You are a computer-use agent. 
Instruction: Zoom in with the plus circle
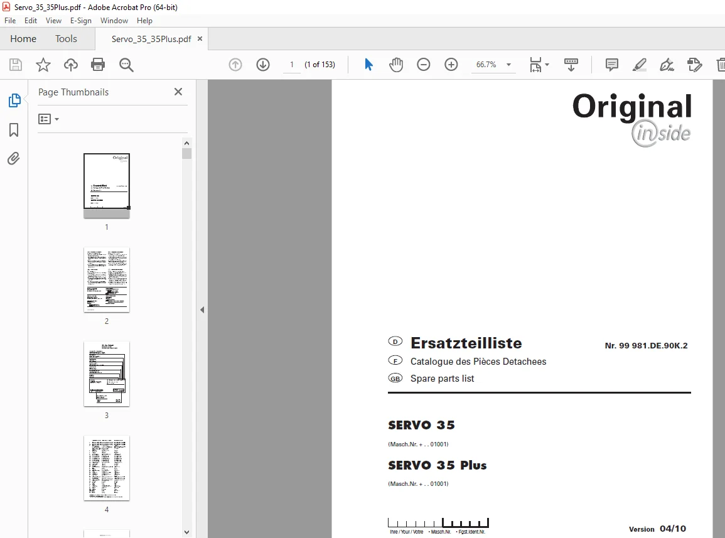(x=451, y=65)
